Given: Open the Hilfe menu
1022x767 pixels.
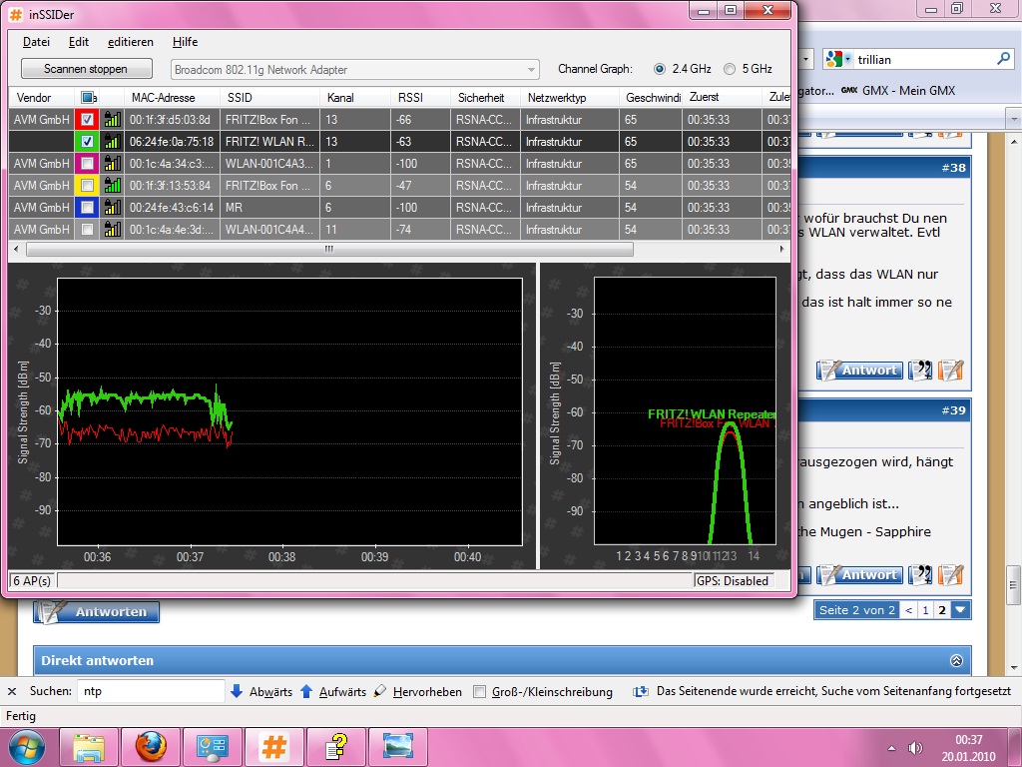Looking at the screenshot, I should point(185,42).
